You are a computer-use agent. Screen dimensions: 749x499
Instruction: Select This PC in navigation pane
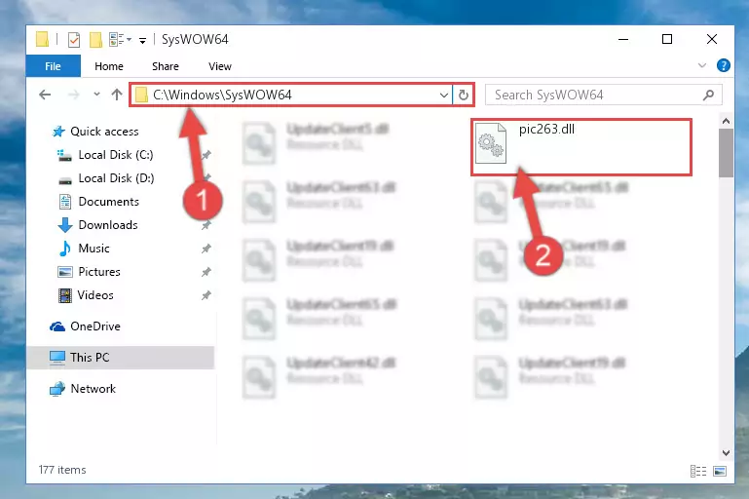(x=120, y=358)
